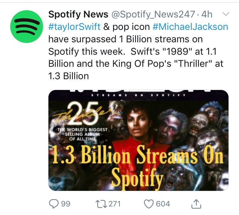Open the tweet body text about 1989
The image size is (239, 215).
pos(136,58)
